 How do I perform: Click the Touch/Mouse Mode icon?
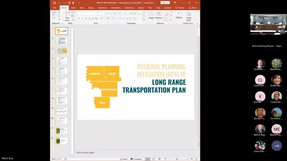click(73, 3)
